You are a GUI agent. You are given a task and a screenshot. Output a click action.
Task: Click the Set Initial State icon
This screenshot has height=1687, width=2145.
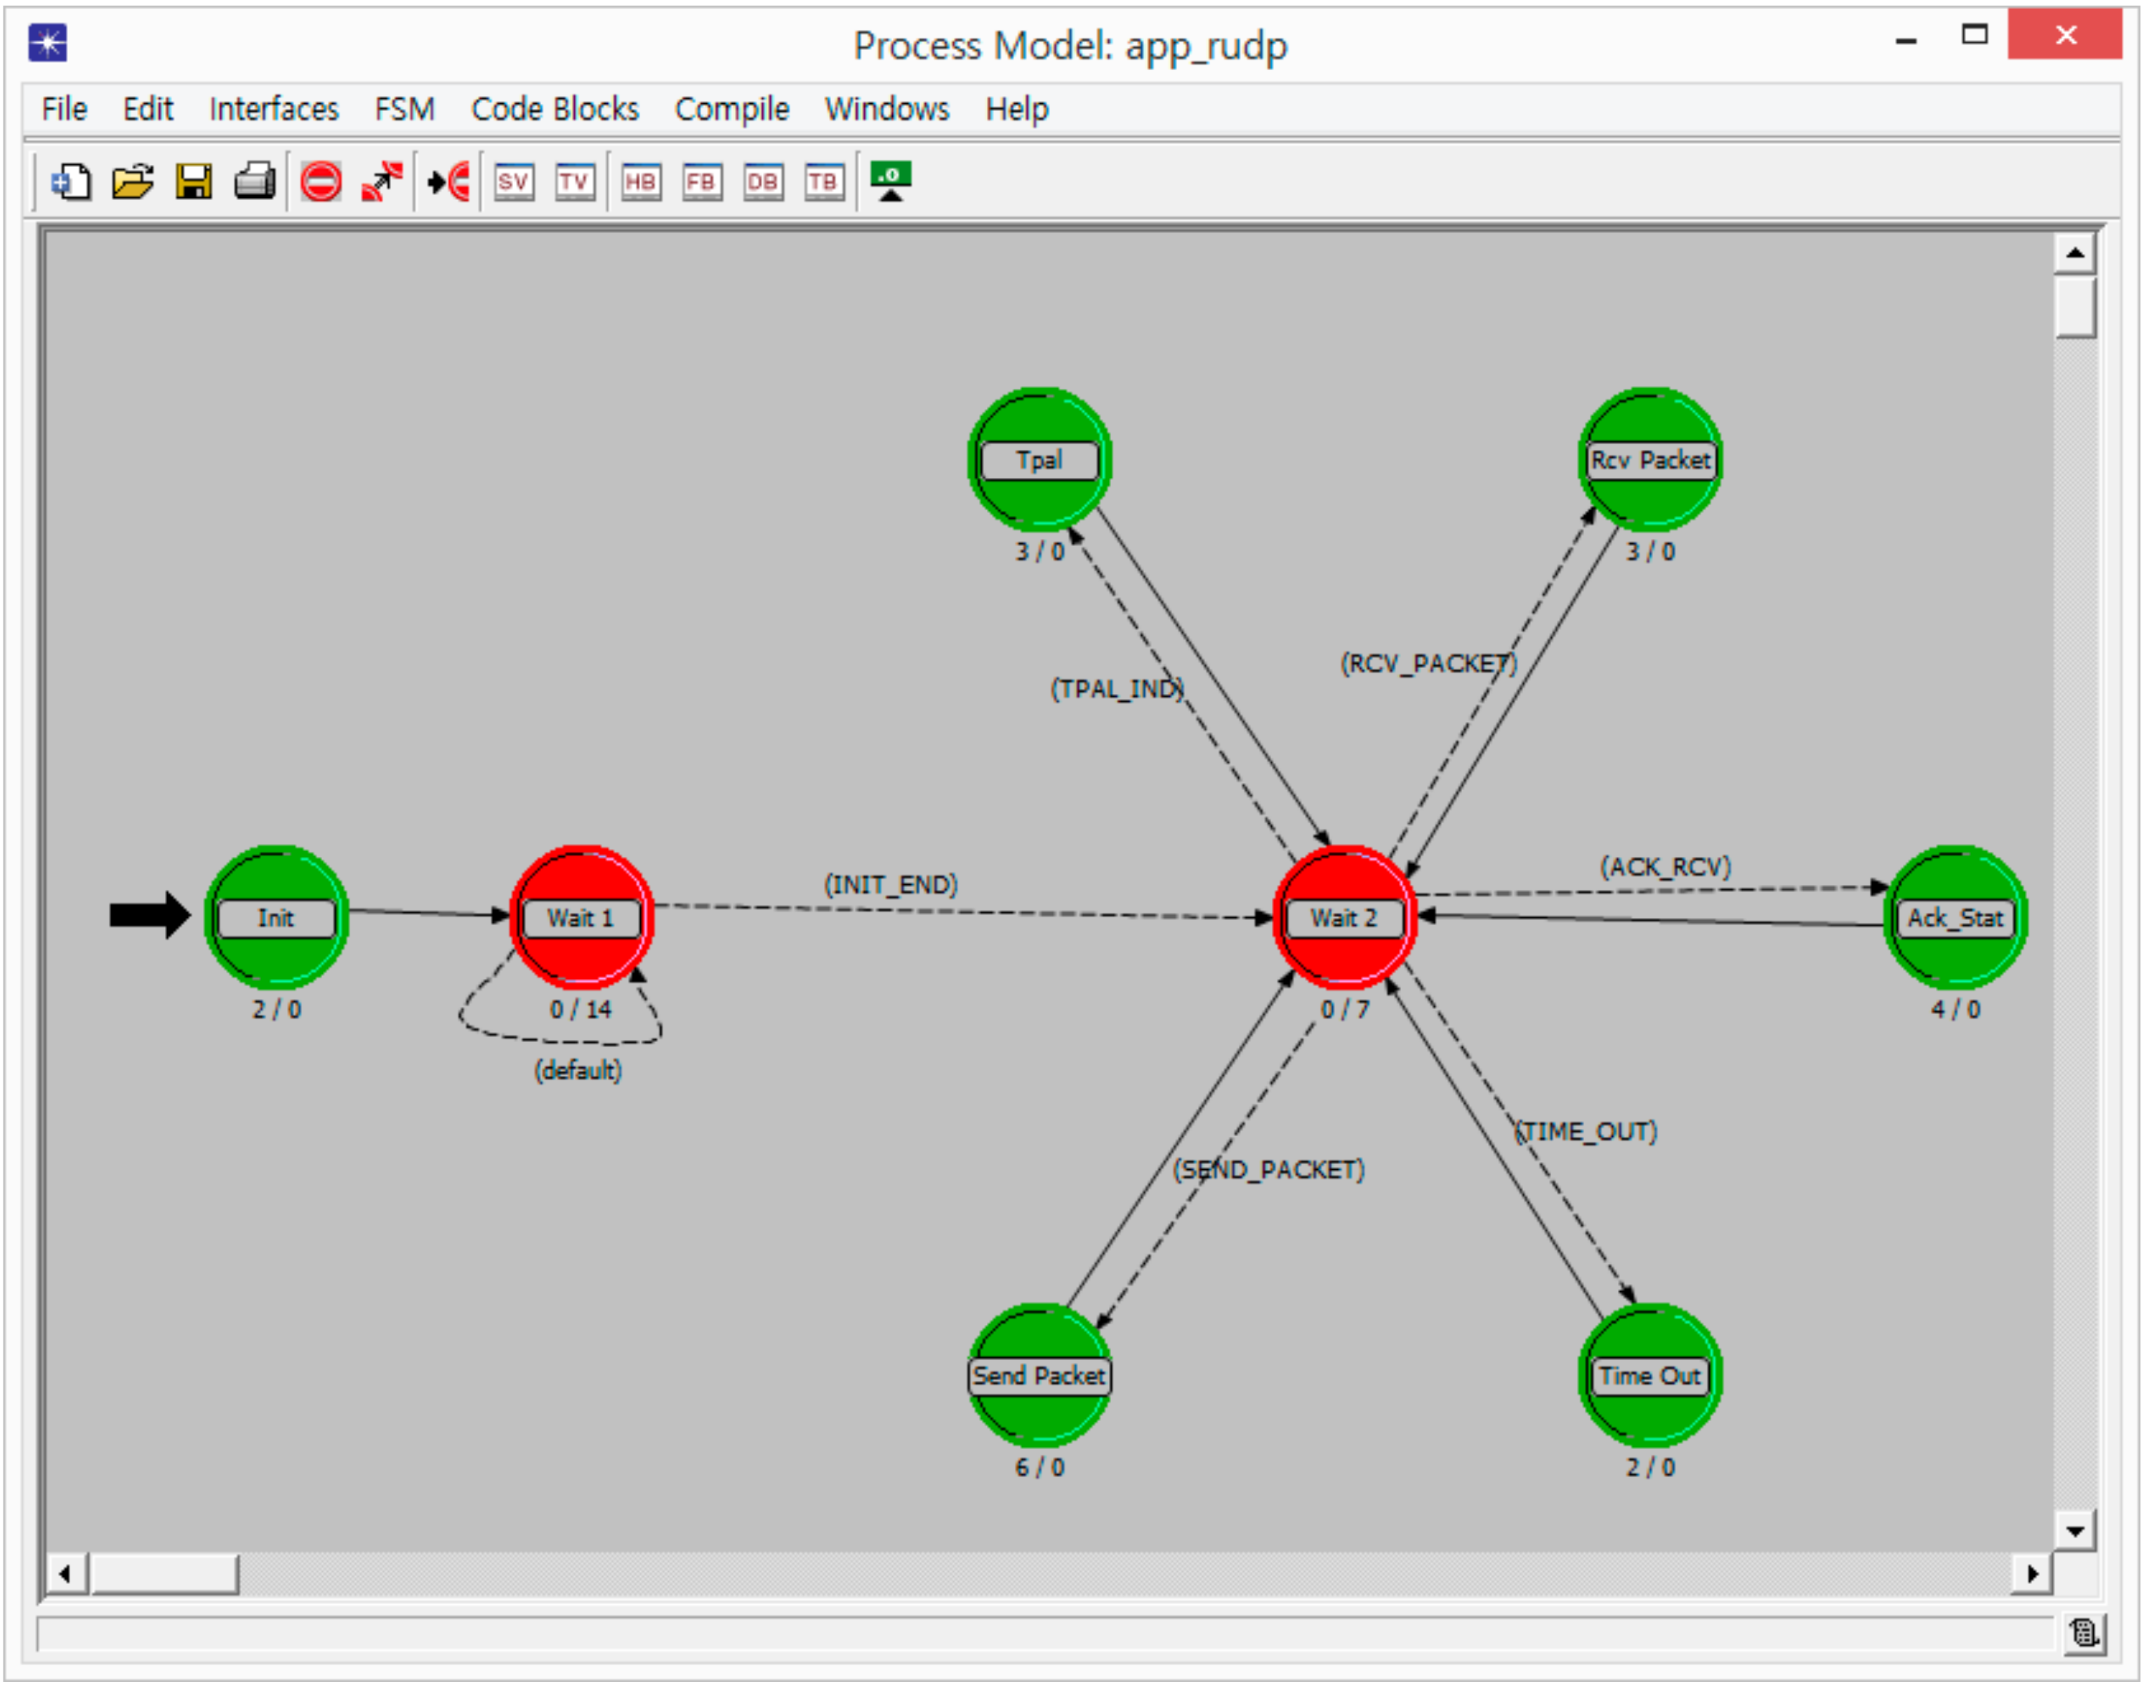click(449, 182)
